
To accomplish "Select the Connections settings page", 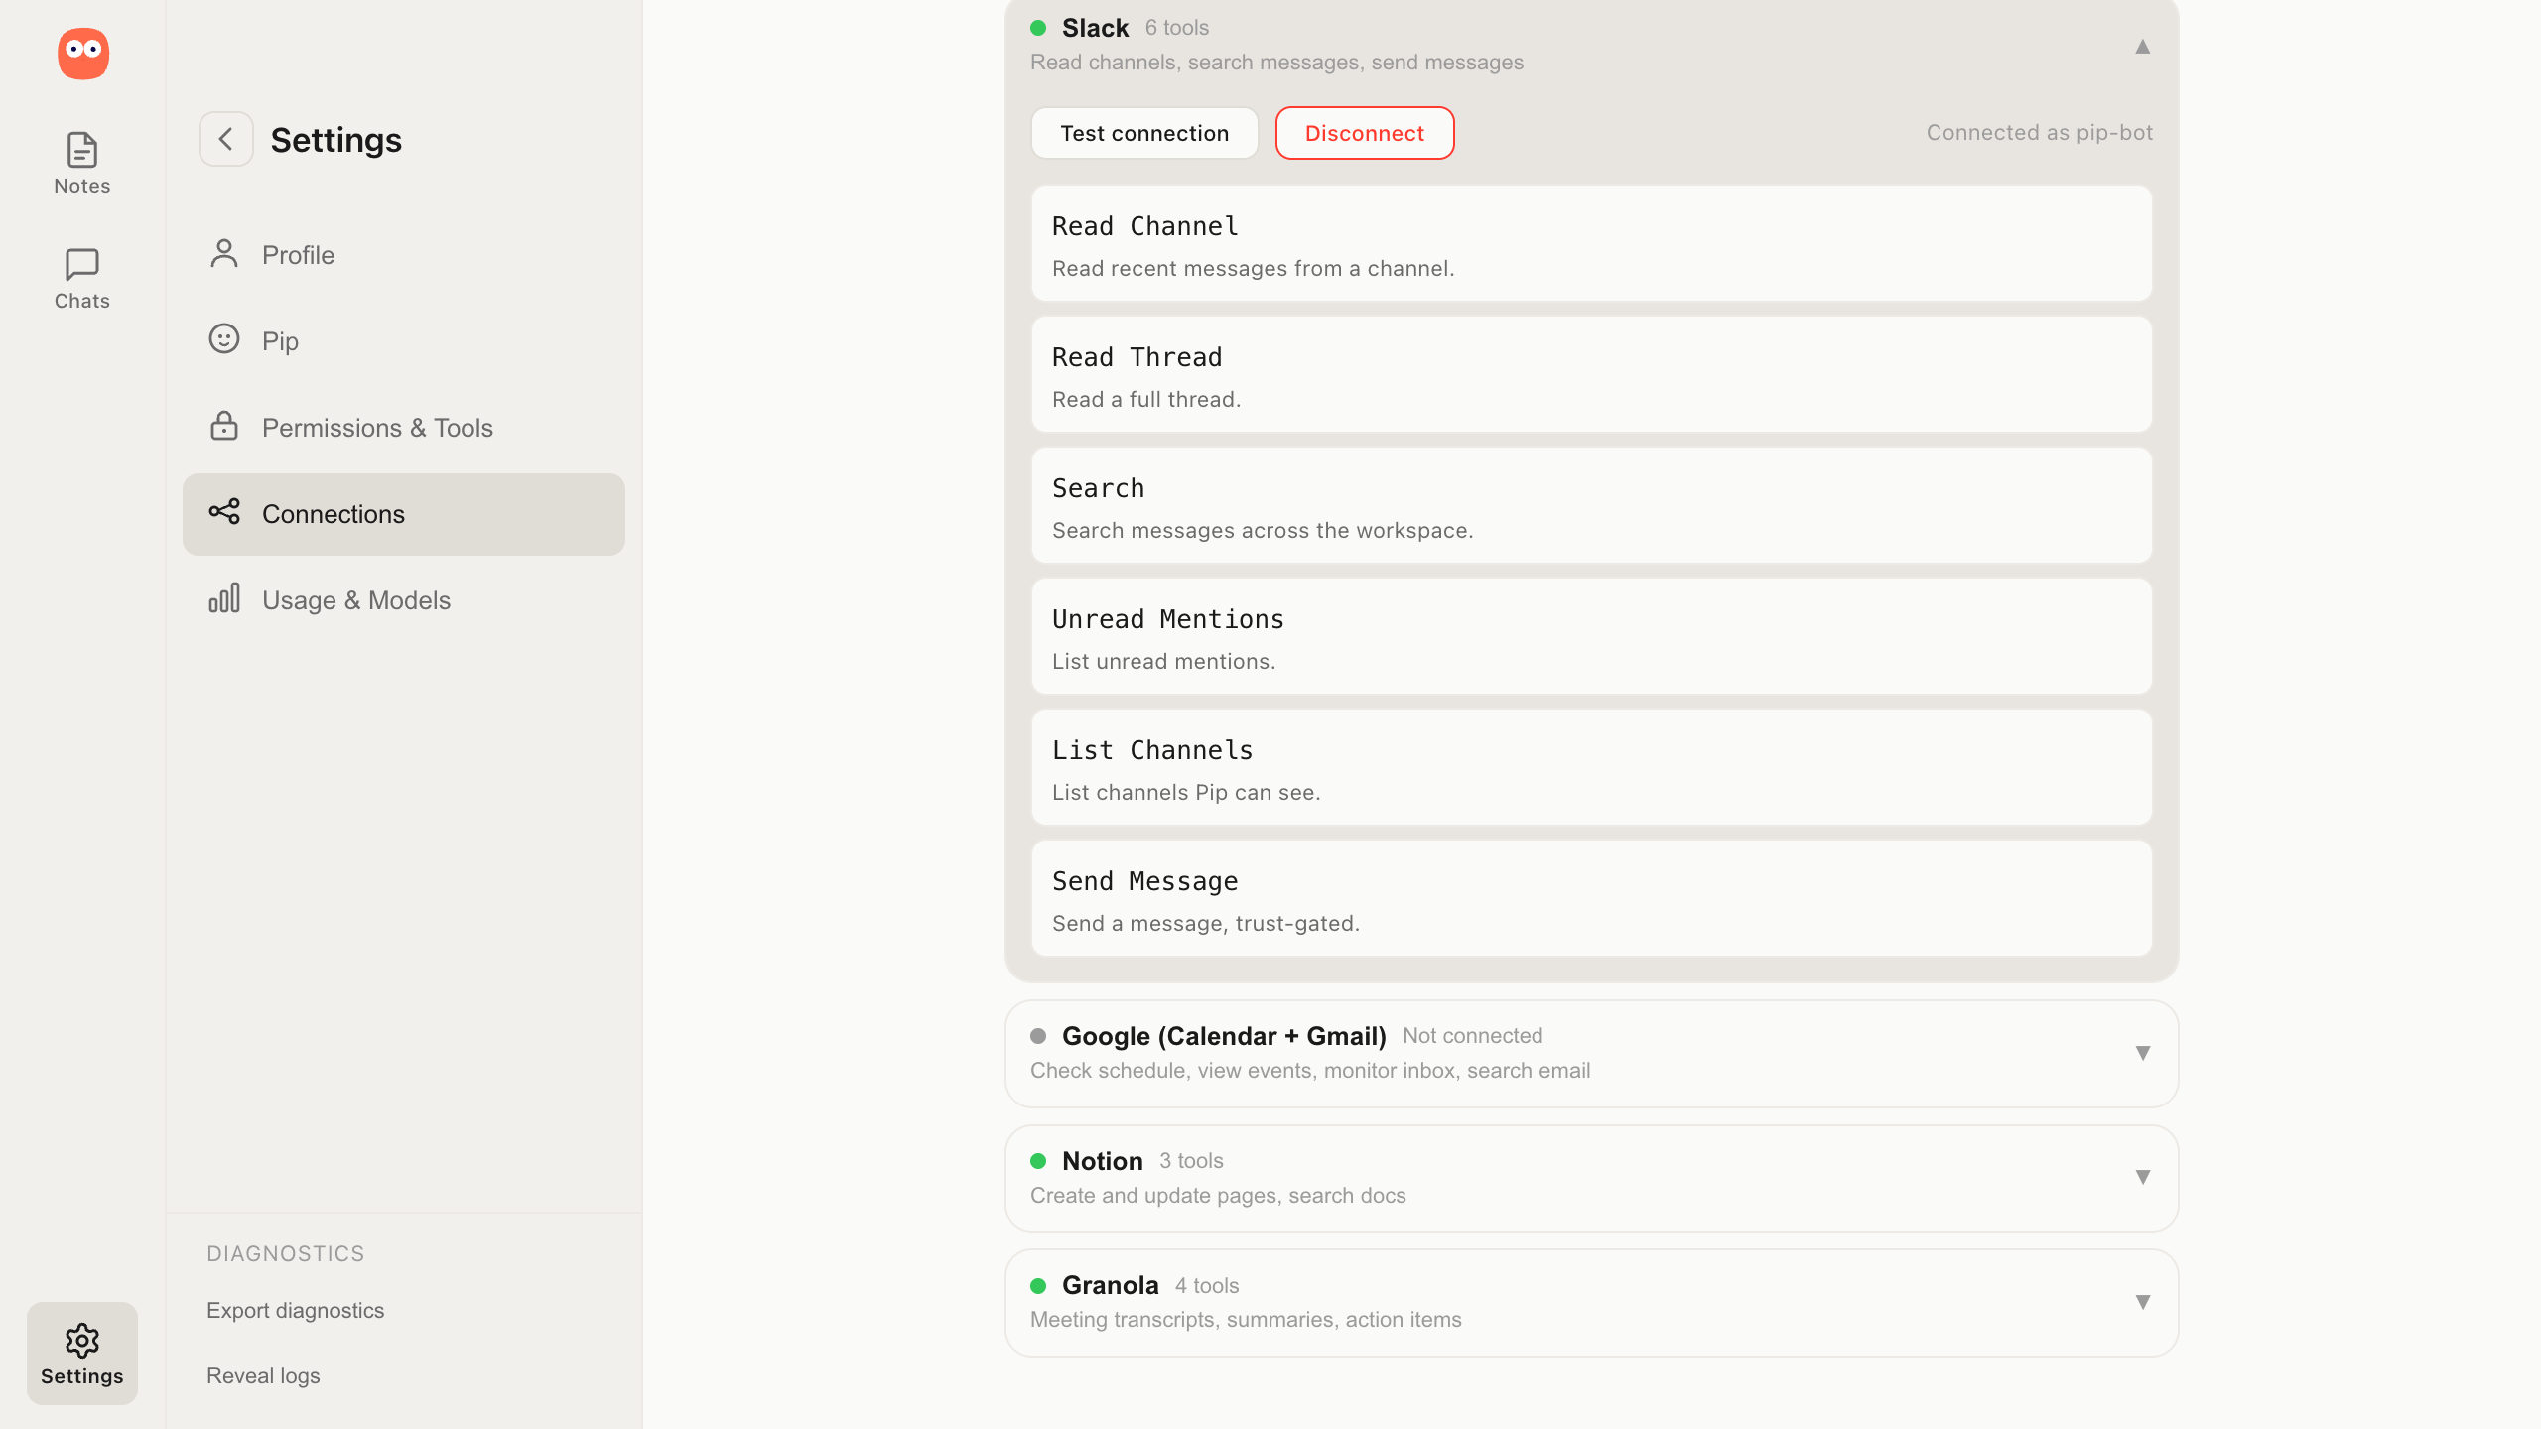I will coord(404,514).
